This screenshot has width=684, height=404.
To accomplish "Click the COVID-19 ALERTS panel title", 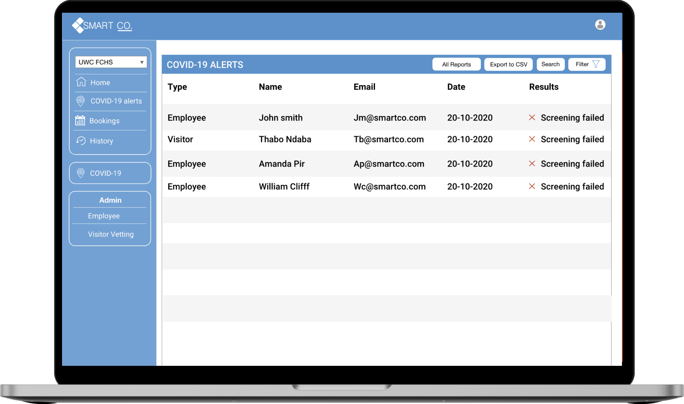I will 205,65.
